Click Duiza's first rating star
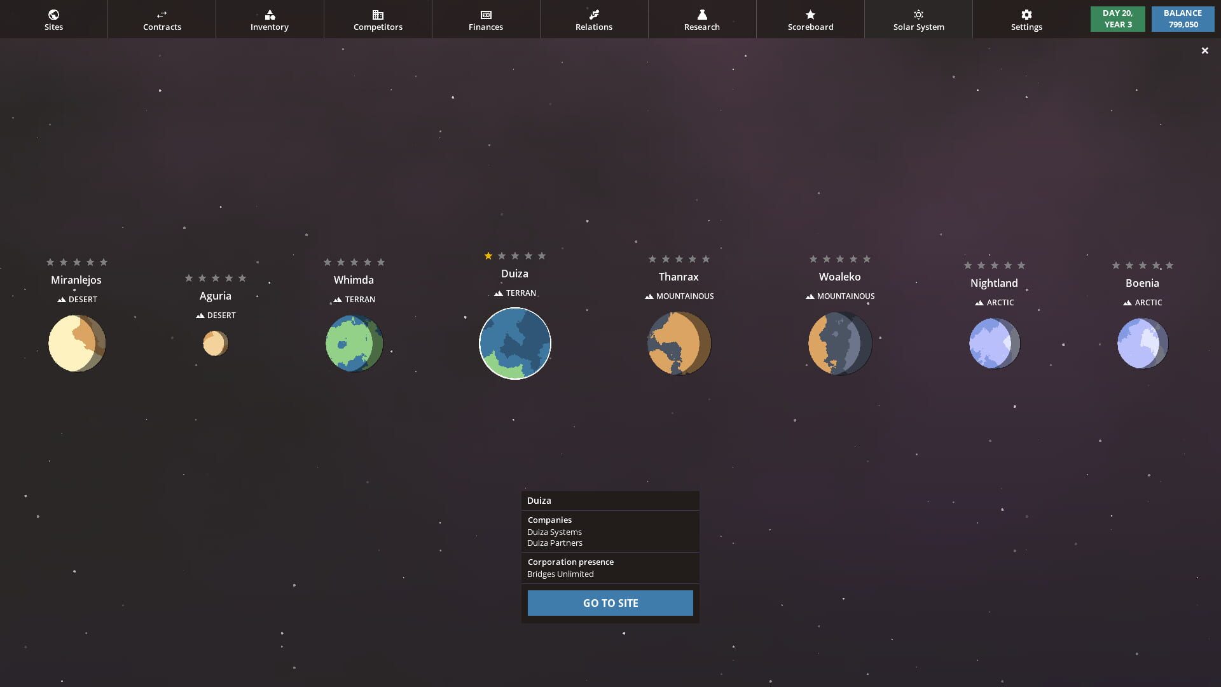The height and width of the screenshot is (687, 1221). (x=488, y=256)
